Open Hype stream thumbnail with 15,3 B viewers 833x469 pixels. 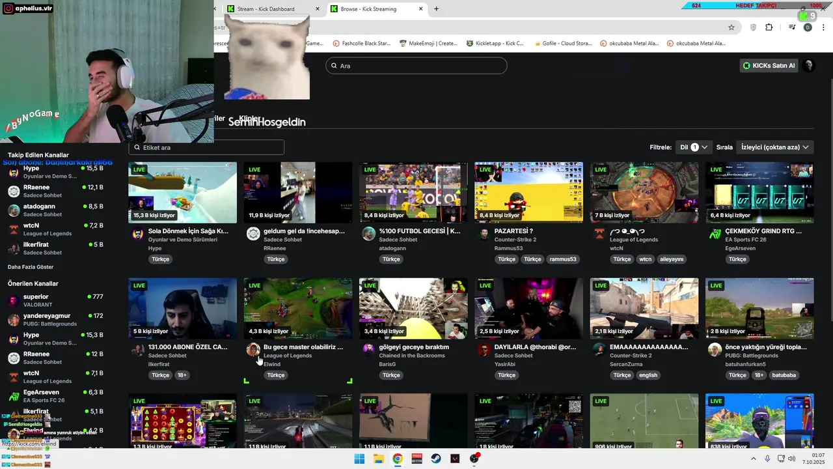click(x=183, y=193)
